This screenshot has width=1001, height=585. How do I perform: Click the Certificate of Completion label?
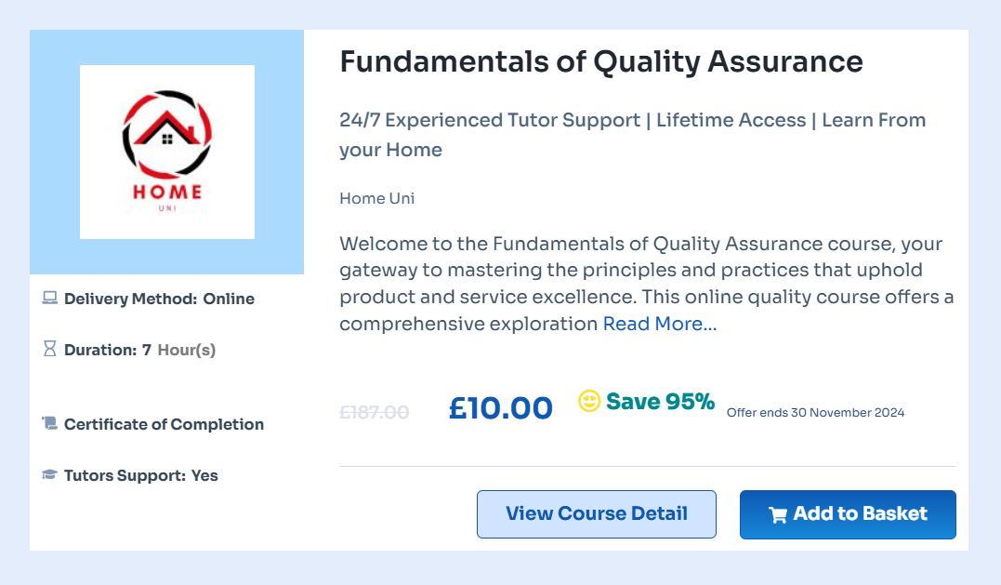(164, 424)
